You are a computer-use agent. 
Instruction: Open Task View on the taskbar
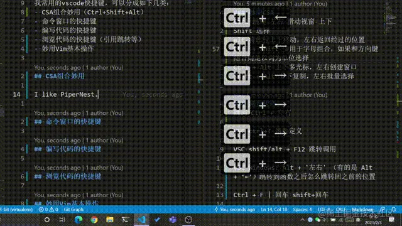click(62, 220)
